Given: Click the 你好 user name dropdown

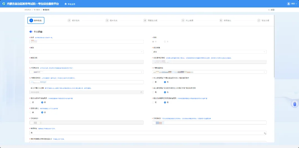Looking at the screenshot, I should click(294, 4).
